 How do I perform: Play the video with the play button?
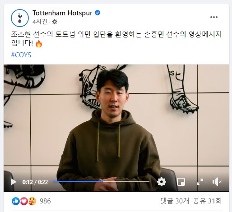click(x=14, y=182)
